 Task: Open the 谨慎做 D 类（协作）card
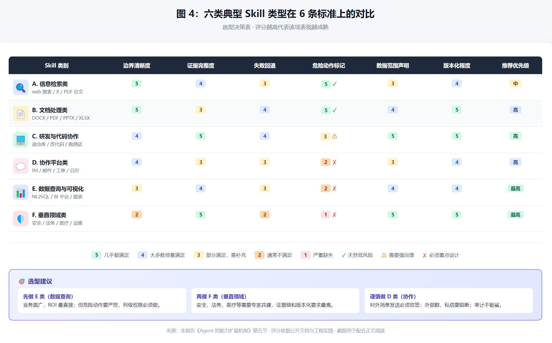click(449, 301)
